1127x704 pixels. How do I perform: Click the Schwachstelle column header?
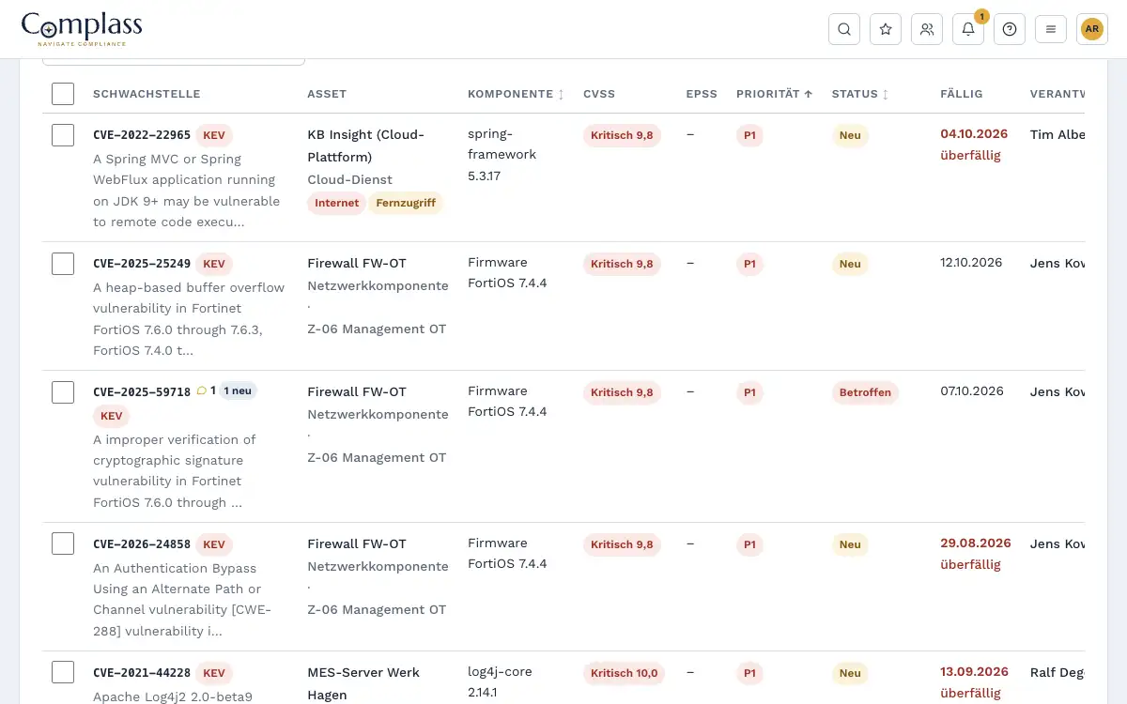(x=147, y=94)
